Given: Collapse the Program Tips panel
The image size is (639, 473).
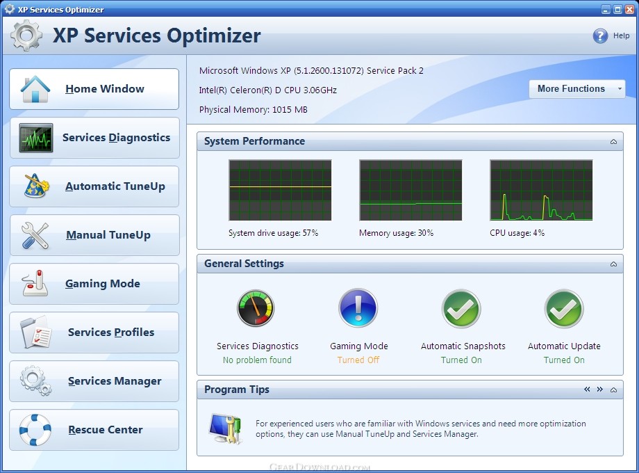Looking at the screenshot, I should click(x=613, y=390).
